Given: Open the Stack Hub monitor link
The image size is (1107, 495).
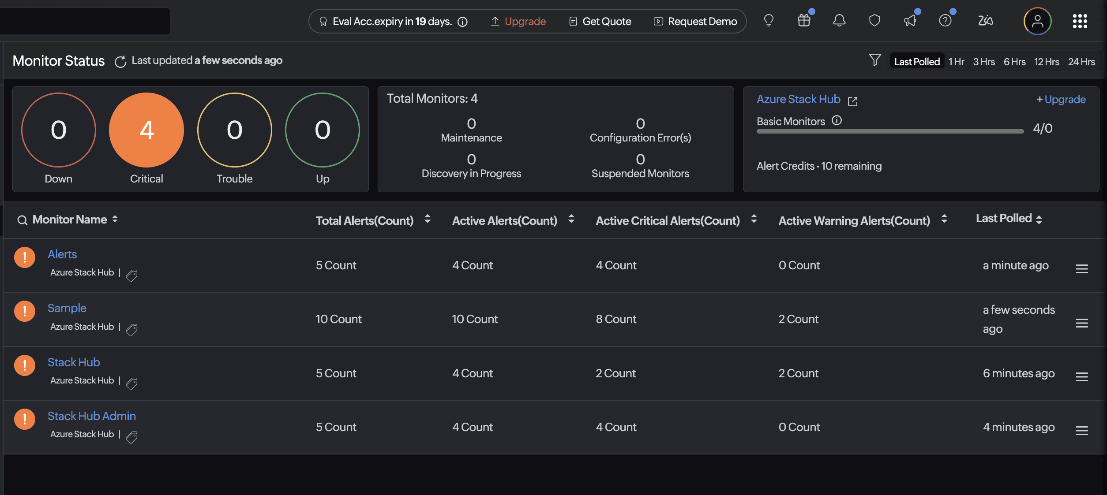Looking at the screenshot, I should [x=74, y=362].
